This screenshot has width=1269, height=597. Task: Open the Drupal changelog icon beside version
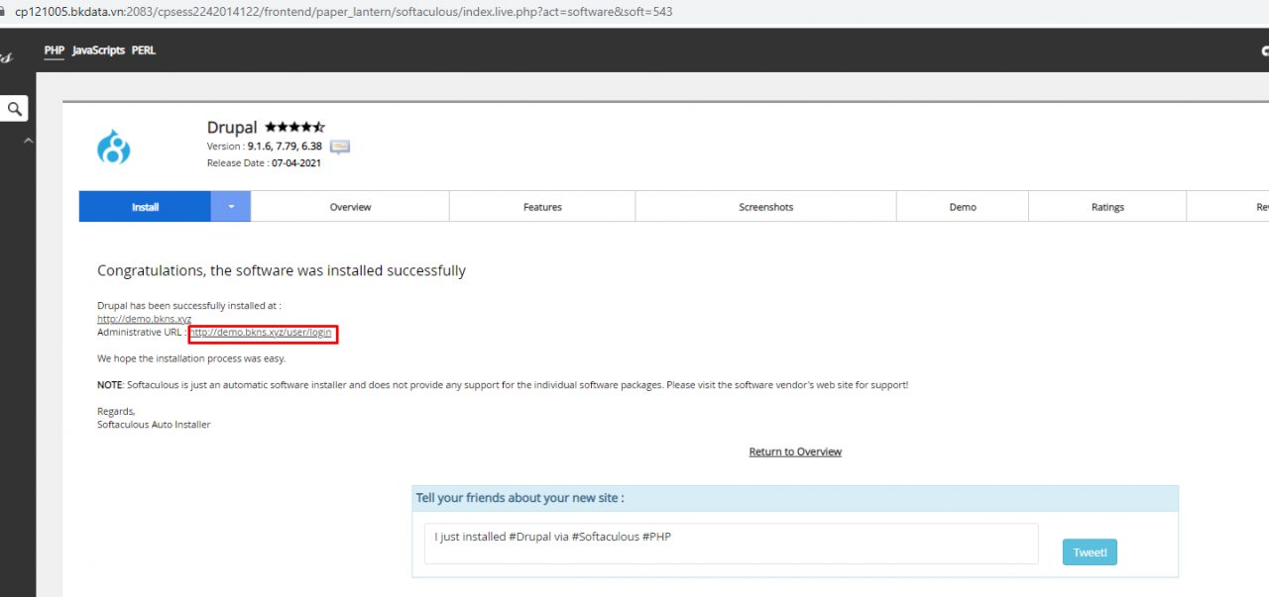(340, 147)
